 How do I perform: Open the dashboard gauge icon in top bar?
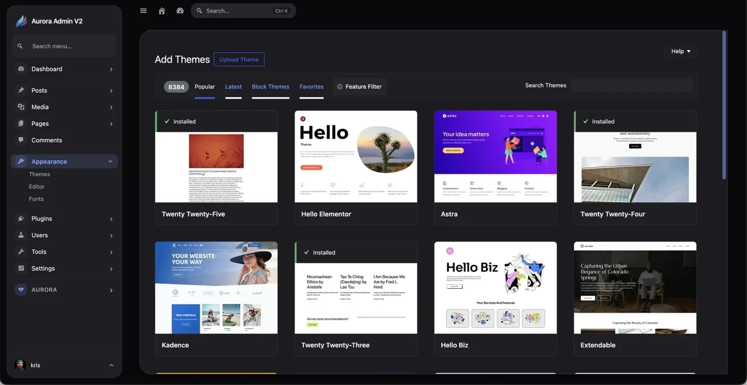pyautogui.click(x=180, y=11)
